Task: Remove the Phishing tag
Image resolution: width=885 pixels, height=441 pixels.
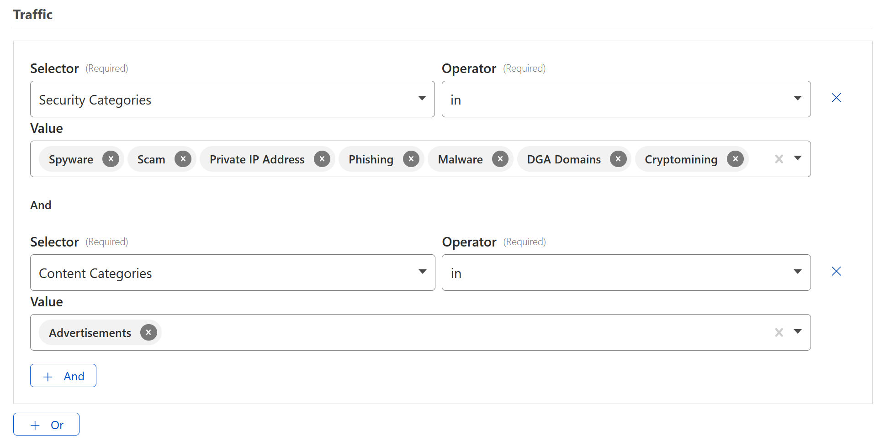Action: [x=411, y=159]
